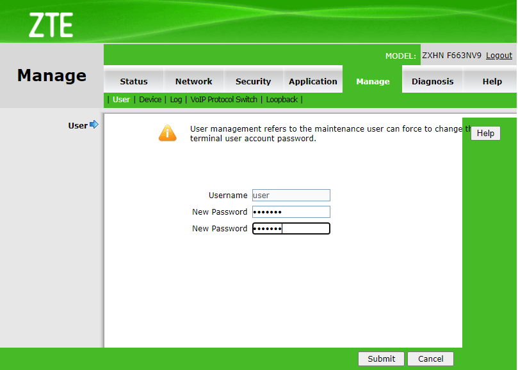Go to VoIP Protocol Switch page
This screenshot has height=370, width=518.
223,100
